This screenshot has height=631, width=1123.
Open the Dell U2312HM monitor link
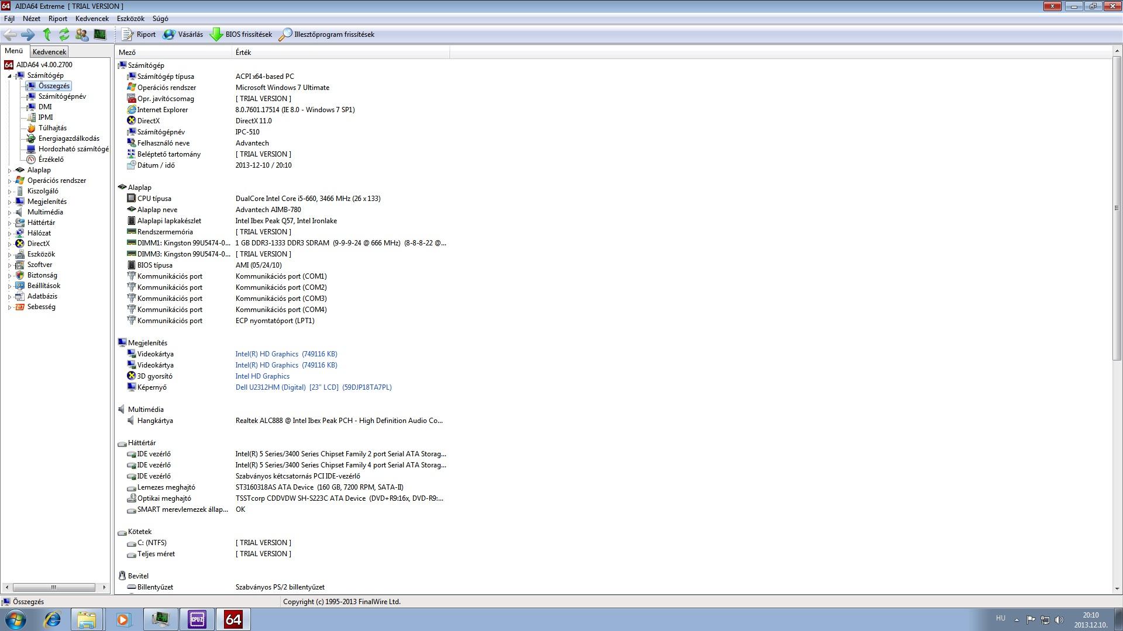pos(314,387)
